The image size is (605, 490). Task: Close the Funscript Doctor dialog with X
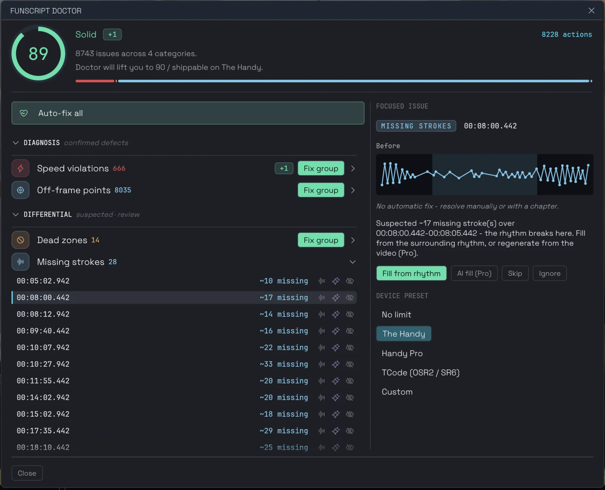(x=591, y=11)
